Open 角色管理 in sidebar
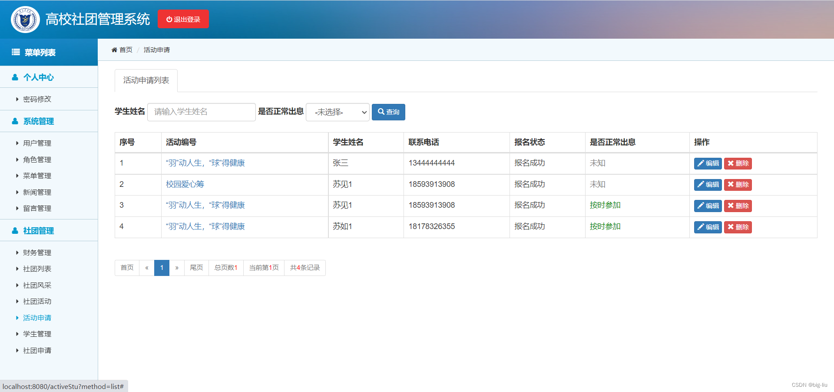 (x=37, y=159)
